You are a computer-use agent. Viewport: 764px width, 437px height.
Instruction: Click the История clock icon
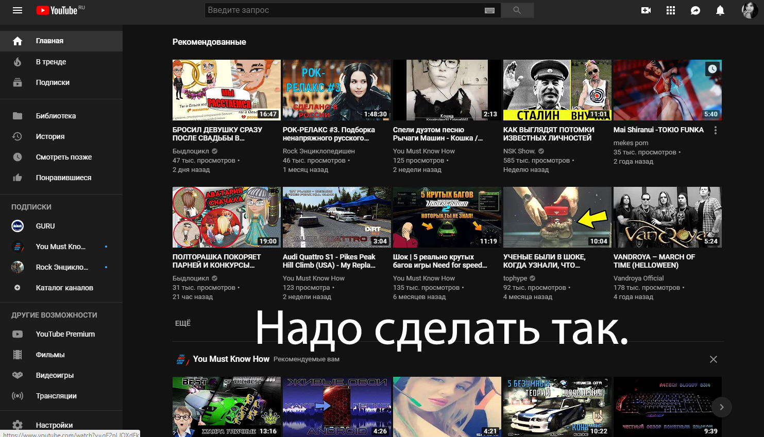click(x=18, y=136)
